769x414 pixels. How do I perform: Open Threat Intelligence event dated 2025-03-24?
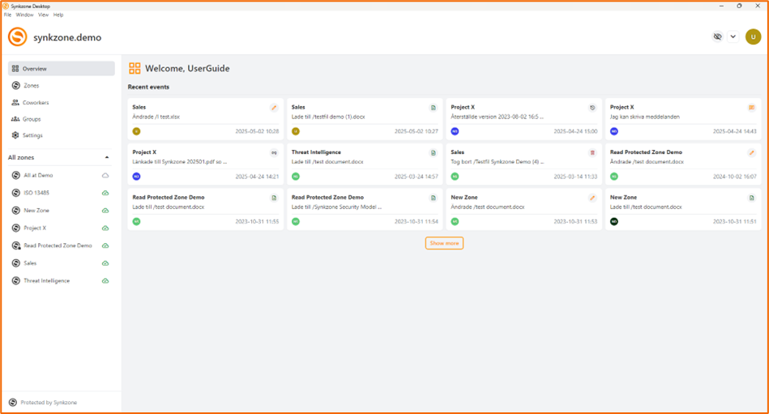pos(365,164)
